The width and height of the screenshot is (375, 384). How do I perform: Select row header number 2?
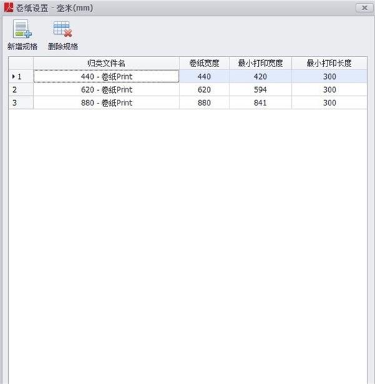tap(21, 90)
